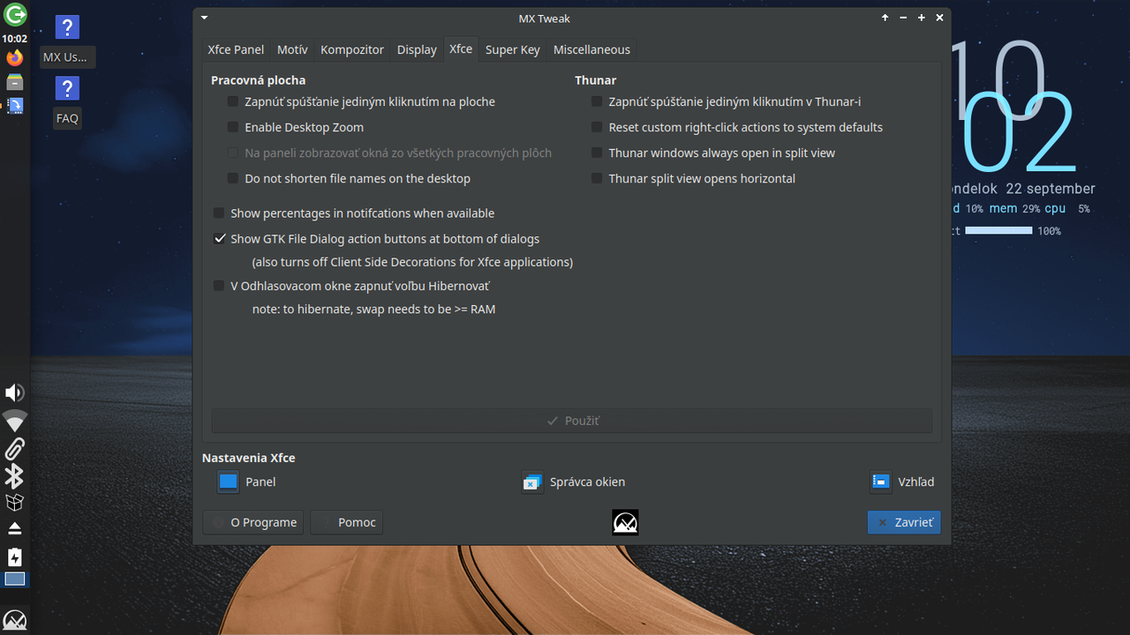Click the package updater box icon
The image size is (1130, 635).
[x=15, y=503]
